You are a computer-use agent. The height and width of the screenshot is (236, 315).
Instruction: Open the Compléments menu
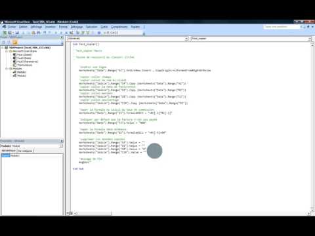(119, 27)
